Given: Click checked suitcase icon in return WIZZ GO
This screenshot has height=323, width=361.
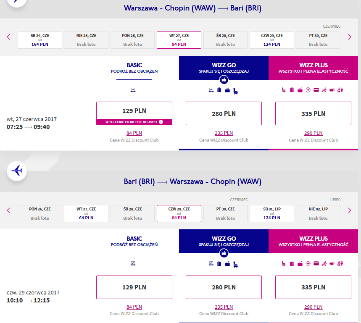Looking at the screenshot, I should [219, 263].
